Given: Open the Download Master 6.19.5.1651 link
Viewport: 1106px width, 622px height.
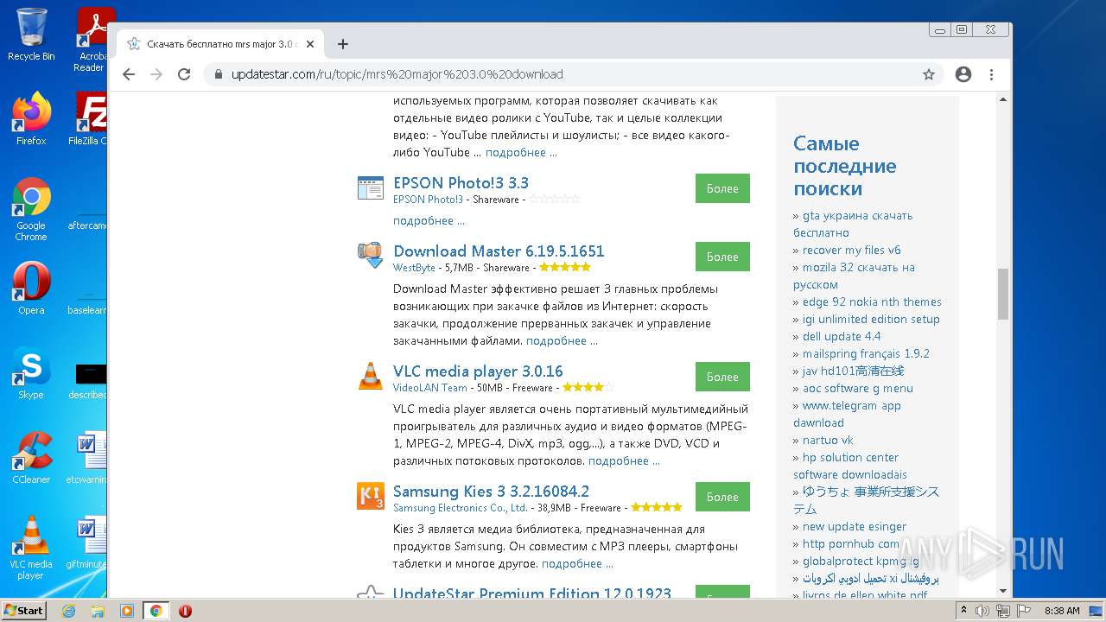Looking at the screenshot, I should [x=499, y=251].
